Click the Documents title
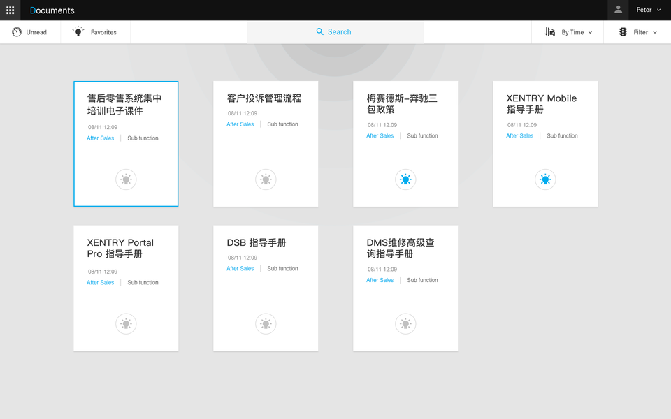 point(52,10)
